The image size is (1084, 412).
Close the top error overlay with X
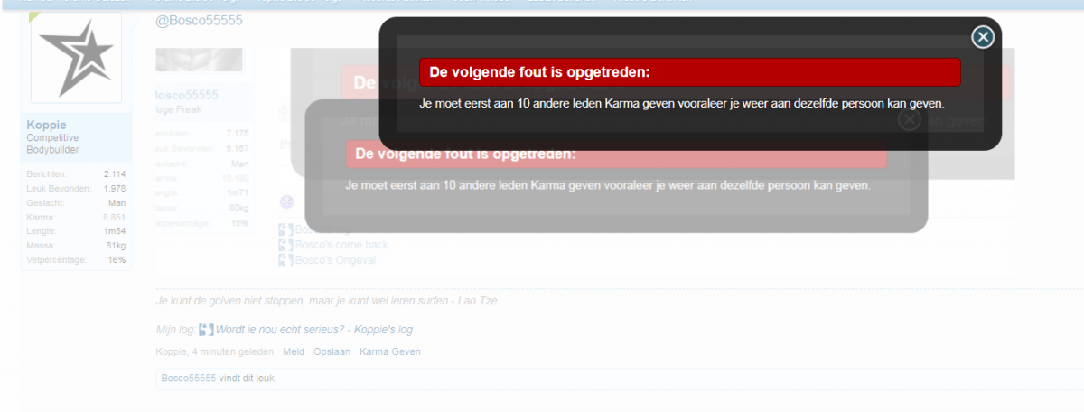[982, 37]
